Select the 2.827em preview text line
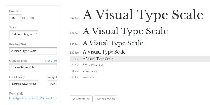 (x=125, y=31)
